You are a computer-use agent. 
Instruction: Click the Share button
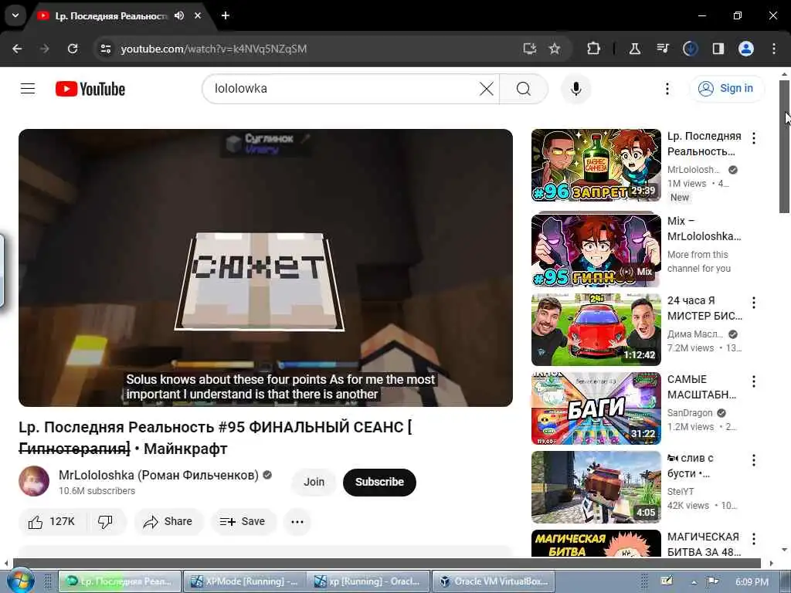(x=168, y=521)
